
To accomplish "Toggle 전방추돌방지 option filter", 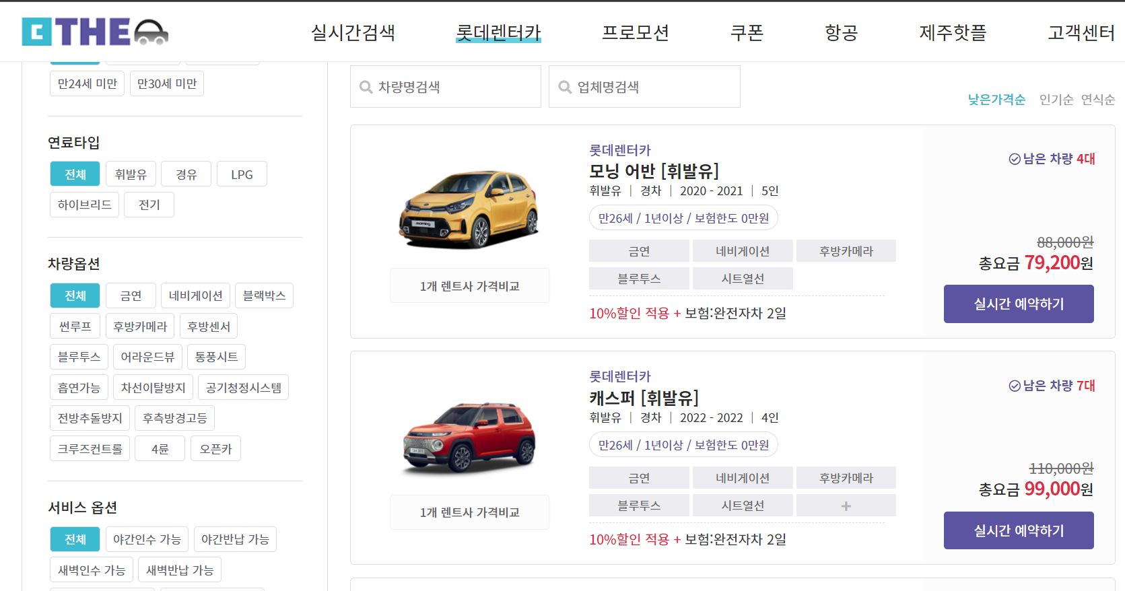I will click(90, 418).
